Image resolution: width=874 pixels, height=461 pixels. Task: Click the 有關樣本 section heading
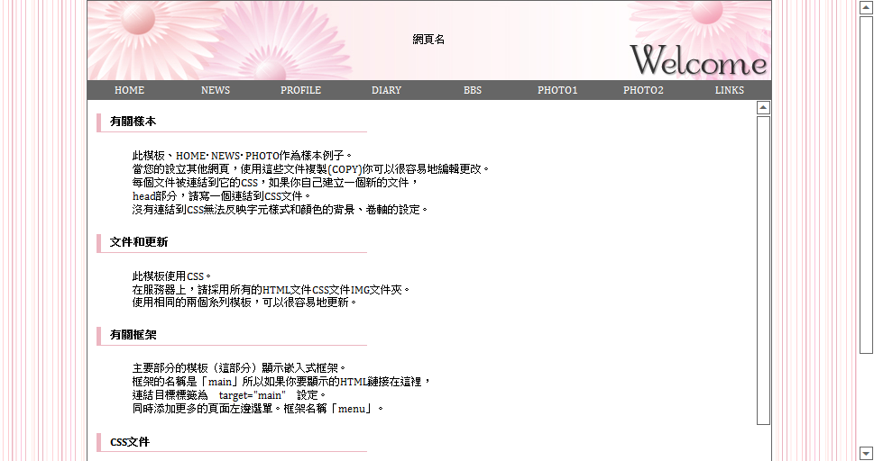133,122
